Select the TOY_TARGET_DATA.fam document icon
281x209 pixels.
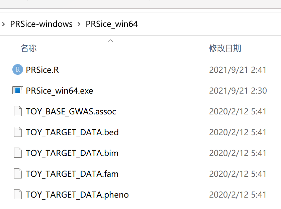point(18,173)
